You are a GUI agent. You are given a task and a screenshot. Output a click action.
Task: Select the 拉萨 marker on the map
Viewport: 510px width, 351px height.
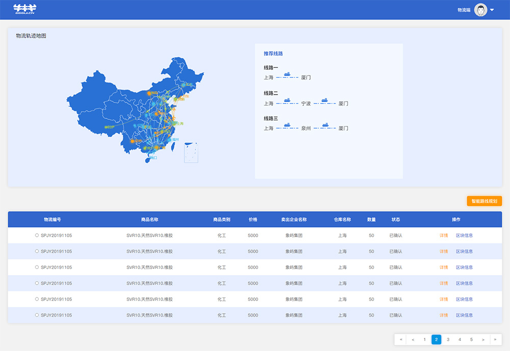106,127
